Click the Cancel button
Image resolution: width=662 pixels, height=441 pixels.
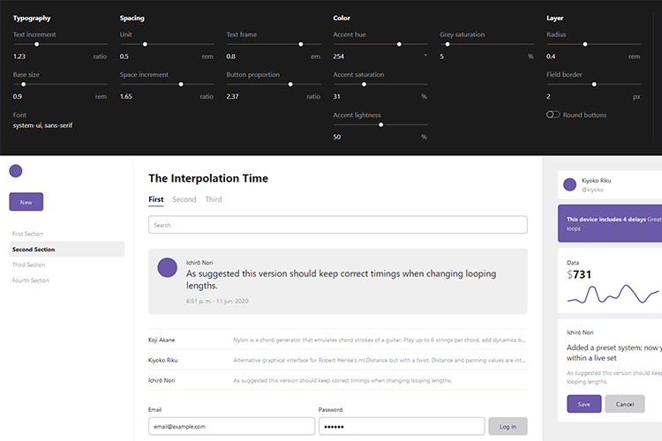624,404
